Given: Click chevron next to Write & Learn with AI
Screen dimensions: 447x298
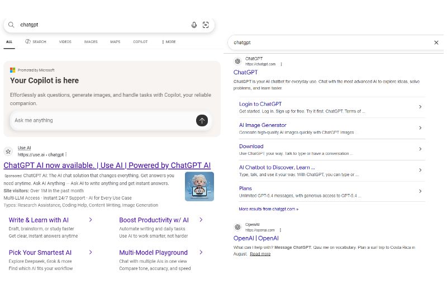Looking at the screenshot, I should (x=91, y=220).
